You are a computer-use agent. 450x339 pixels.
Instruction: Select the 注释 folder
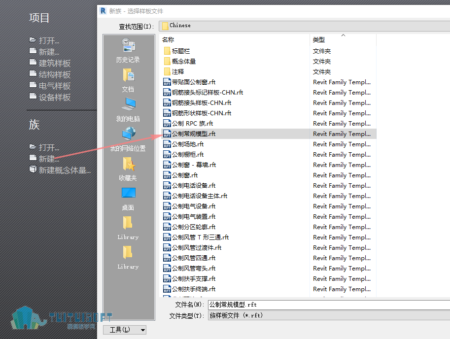tap(174, 72)
